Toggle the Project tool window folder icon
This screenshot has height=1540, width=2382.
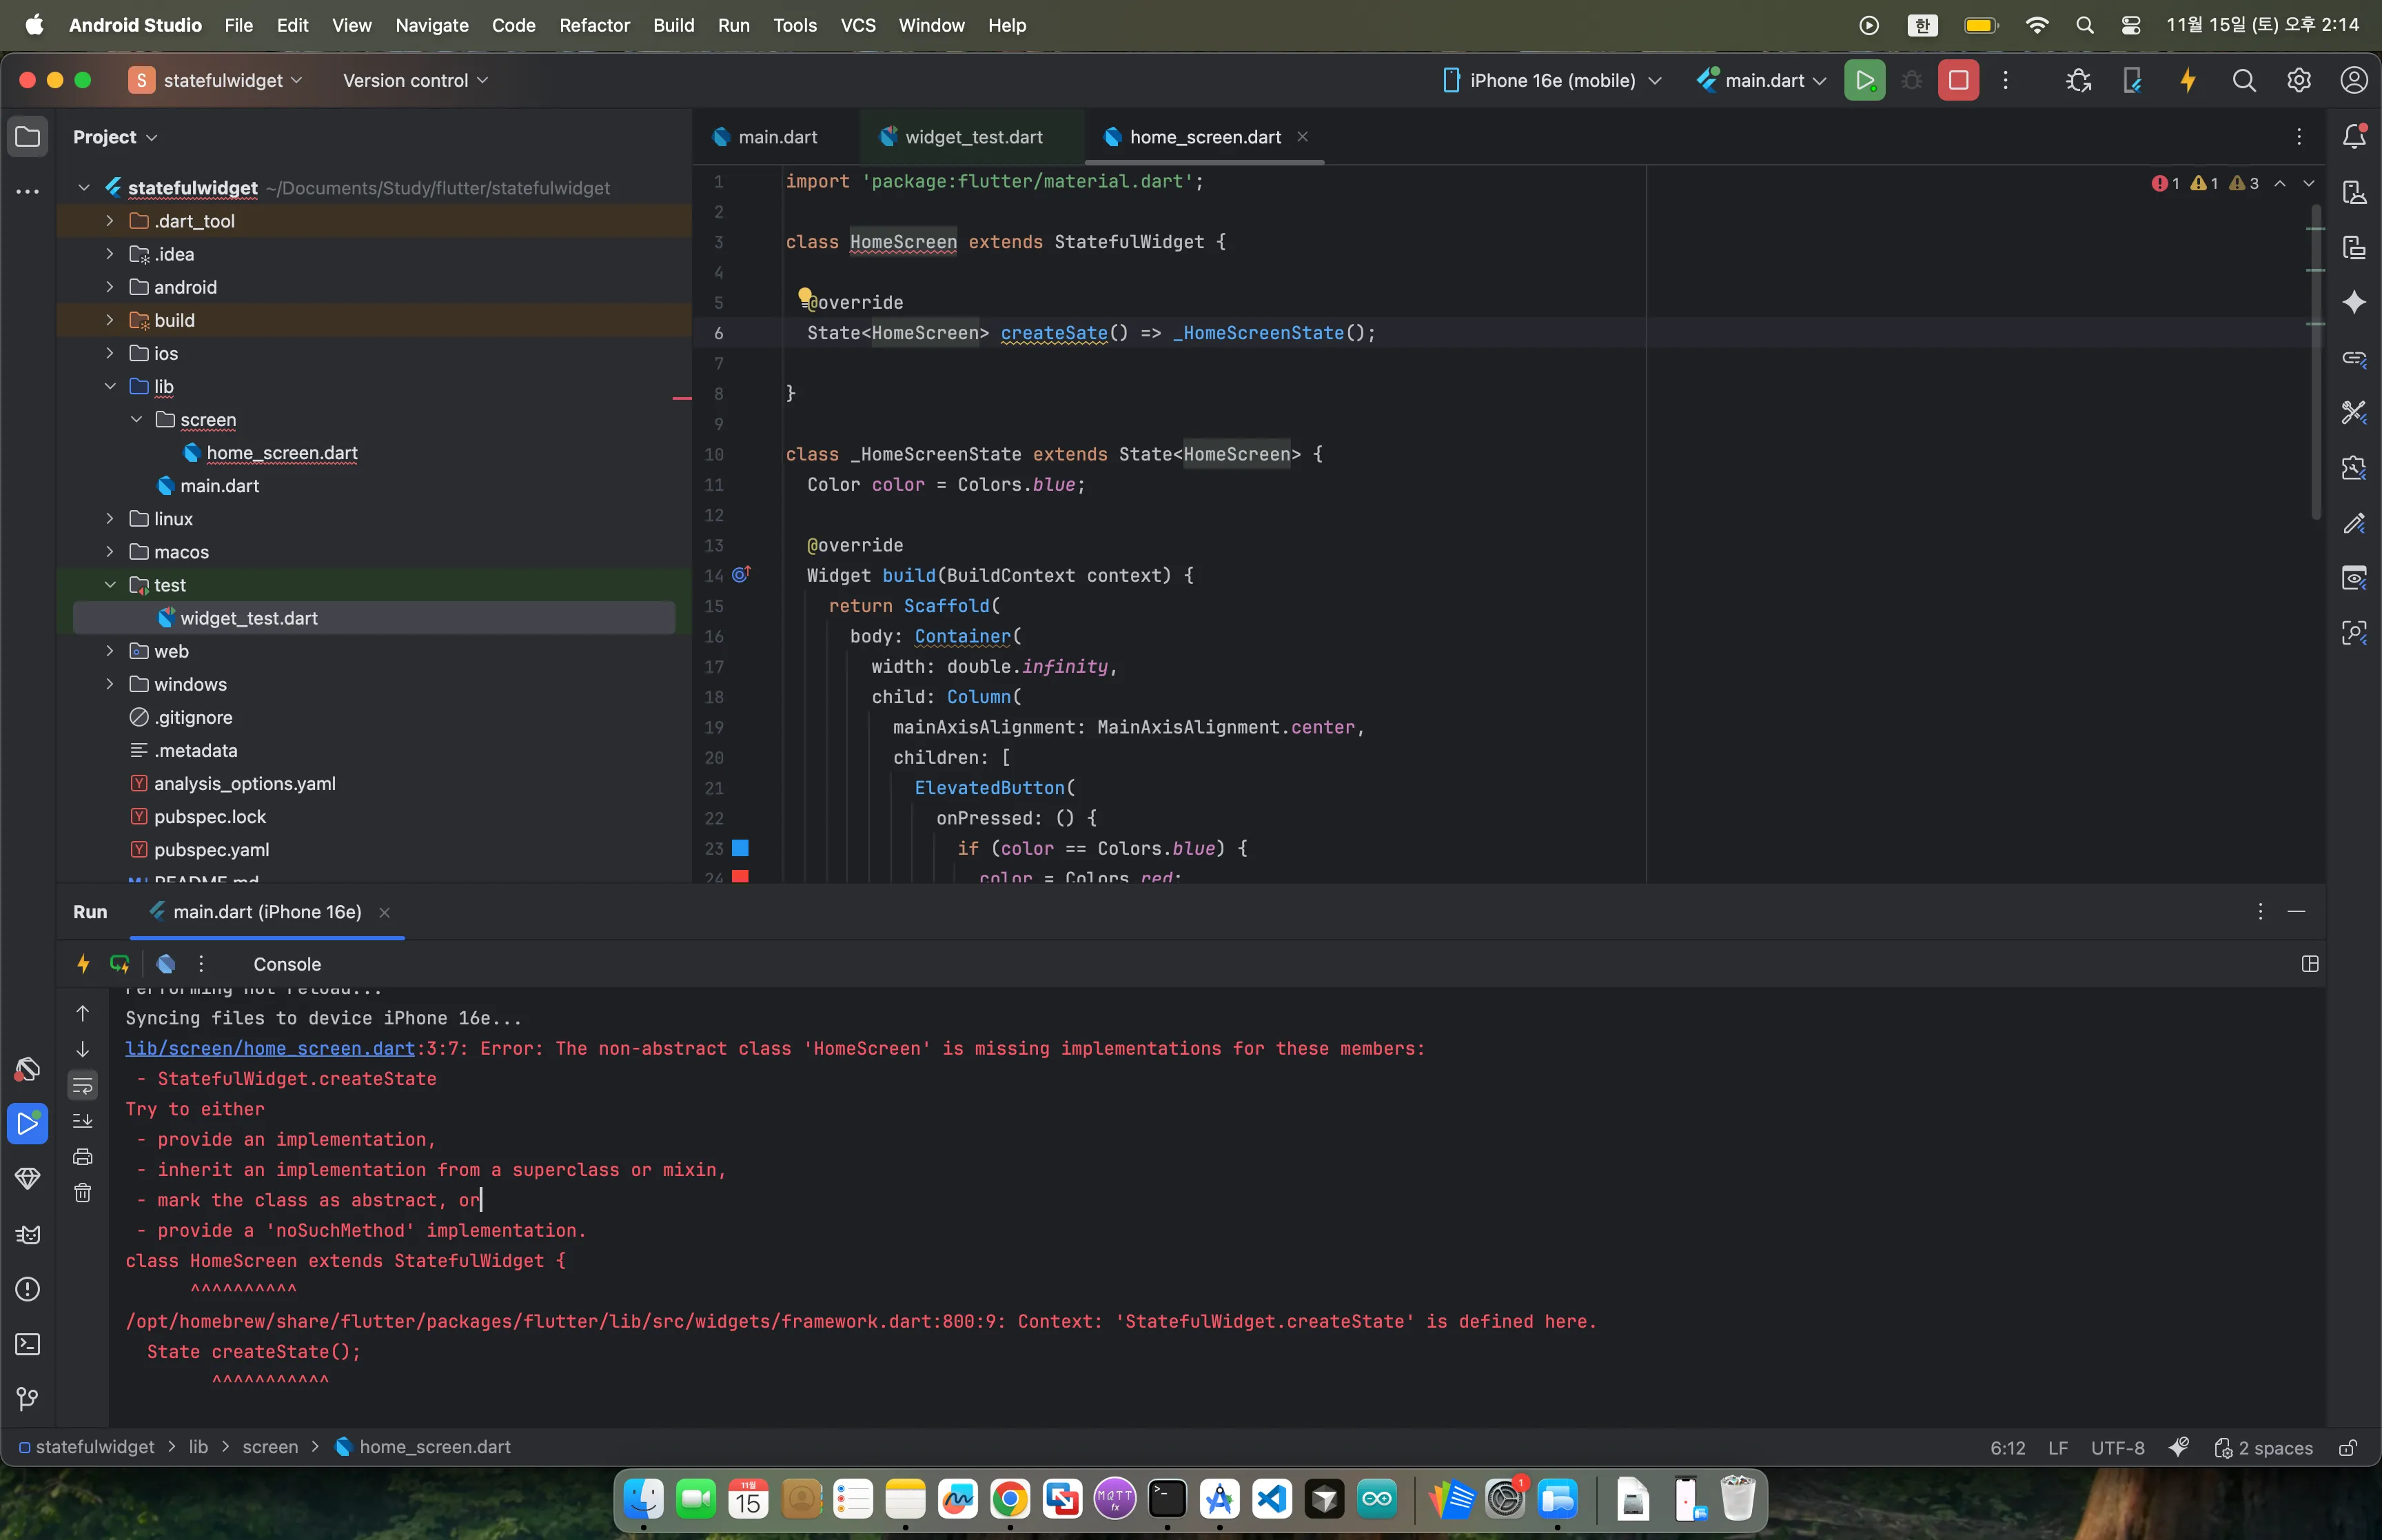[x=27, y=137]
